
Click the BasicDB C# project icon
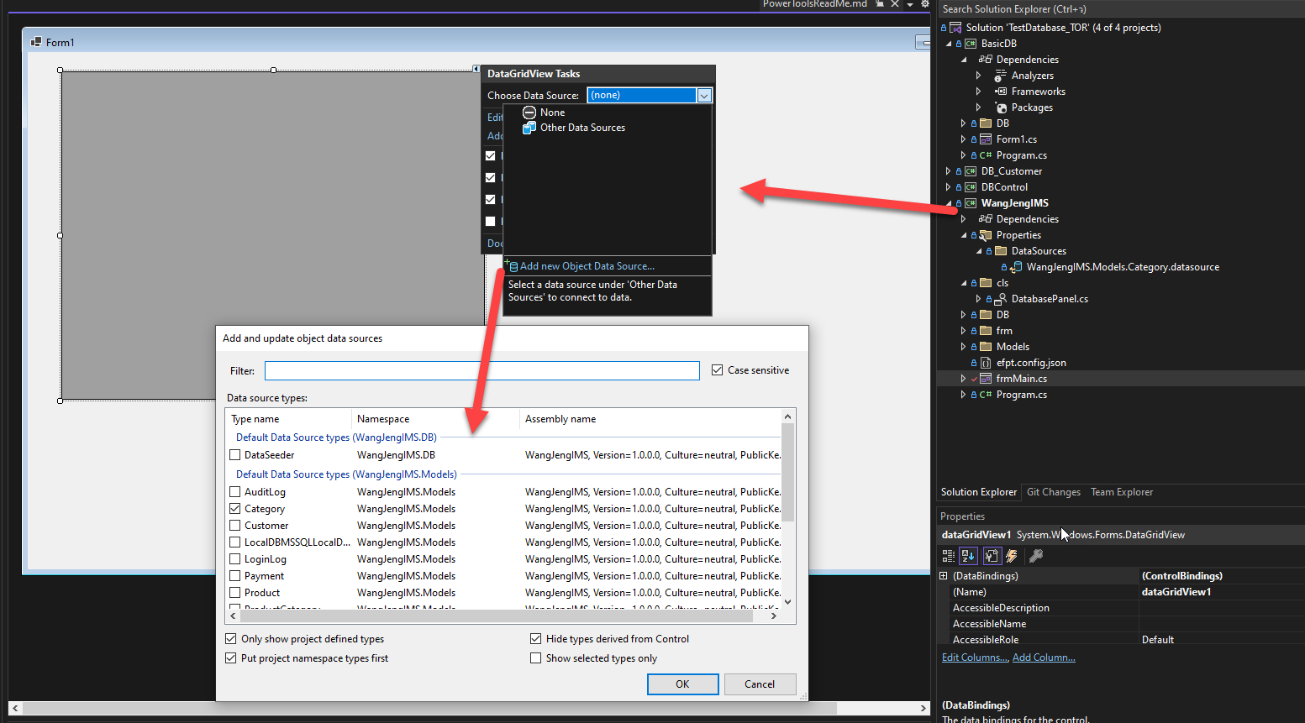[971, 44]
